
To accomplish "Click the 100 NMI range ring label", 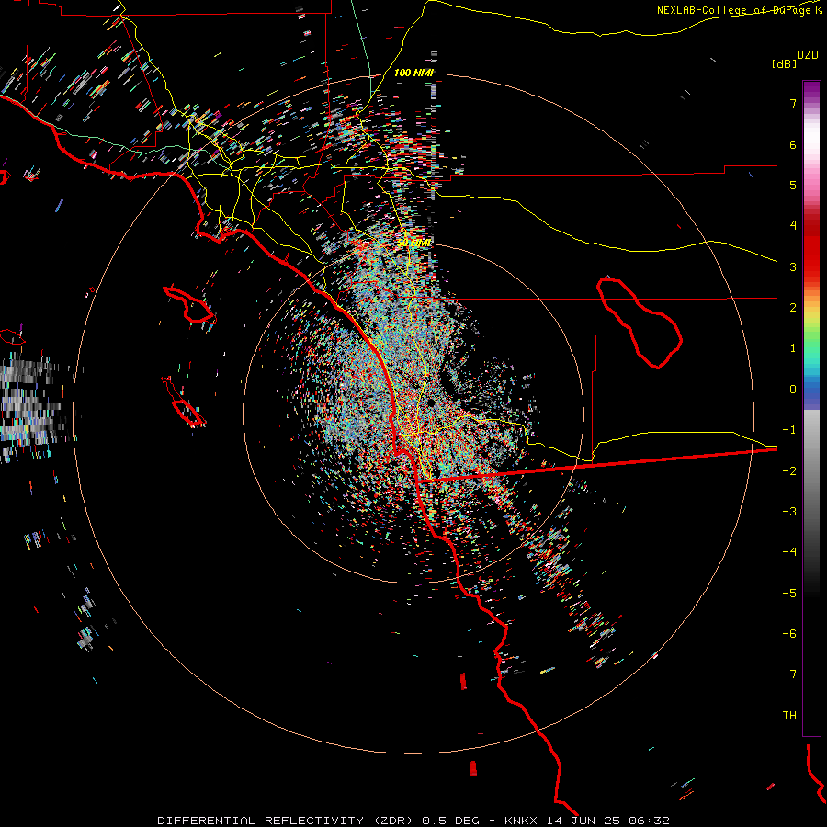I will (414, 73).
